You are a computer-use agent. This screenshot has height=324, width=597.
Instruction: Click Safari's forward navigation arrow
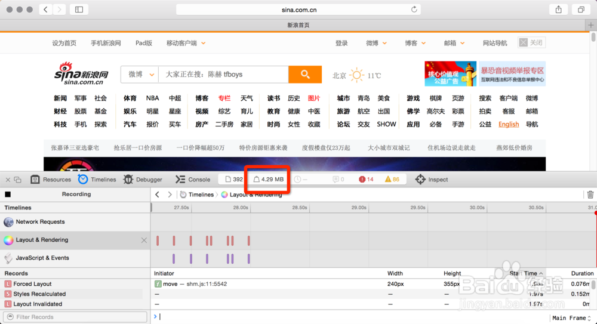[x=59, y=10]
